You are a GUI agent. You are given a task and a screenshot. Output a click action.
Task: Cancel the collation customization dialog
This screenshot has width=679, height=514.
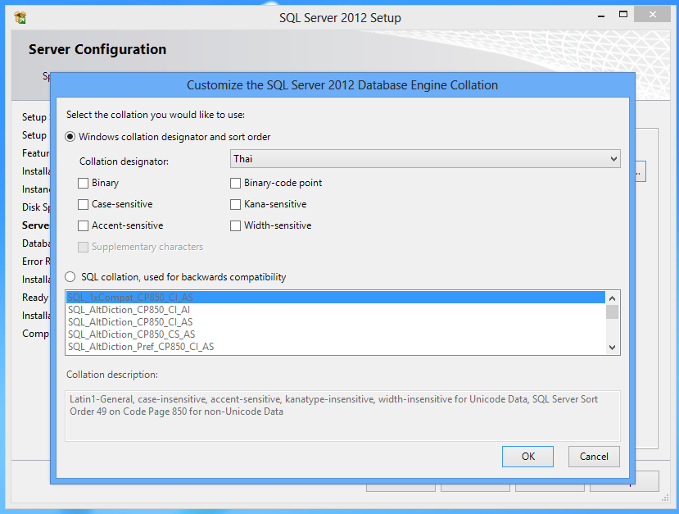pos(594,457)
